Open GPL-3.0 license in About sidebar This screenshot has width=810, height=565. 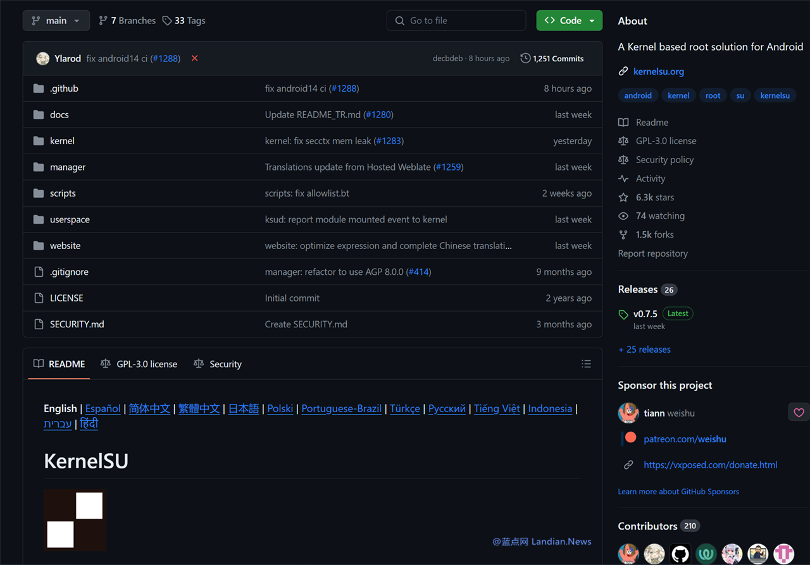(x=657, y=141)
